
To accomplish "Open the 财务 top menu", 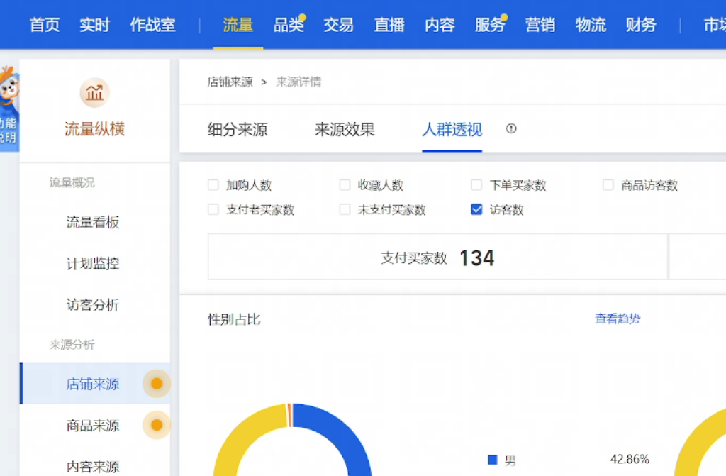I will click(x=641, y=25).
